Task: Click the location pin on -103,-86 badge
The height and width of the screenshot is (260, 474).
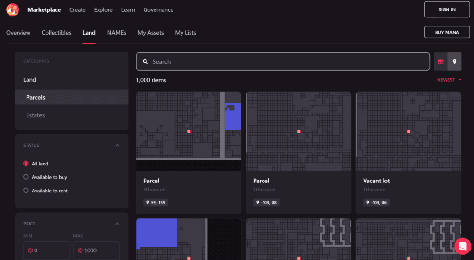Action: [368, 202]
